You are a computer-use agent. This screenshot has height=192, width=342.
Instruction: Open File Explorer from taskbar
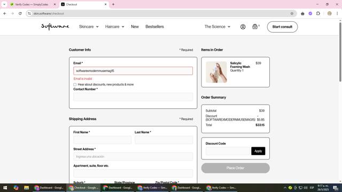pyautogui.click(x=26, y=188)
